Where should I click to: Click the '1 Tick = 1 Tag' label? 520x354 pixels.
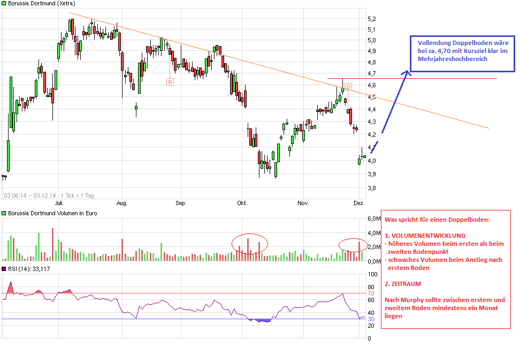[x=77, y=195]
